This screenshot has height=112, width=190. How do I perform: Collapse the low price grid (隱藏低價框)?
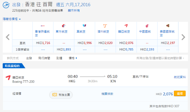pos(12,19)
